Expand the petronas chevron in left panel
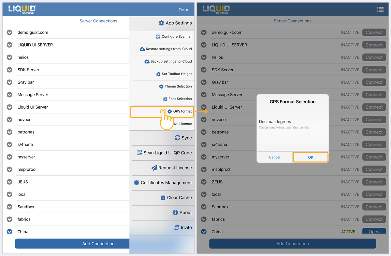Image resolution: width=391 pixels, height=256 pixels. [x=9, y=132]
